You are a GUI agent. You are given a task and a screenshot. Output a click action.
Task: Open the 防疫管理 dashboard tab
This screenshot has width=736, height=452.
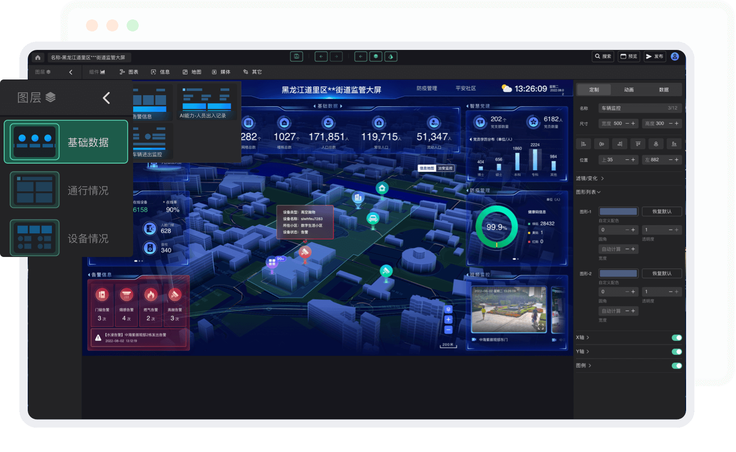tap(427, 88)
